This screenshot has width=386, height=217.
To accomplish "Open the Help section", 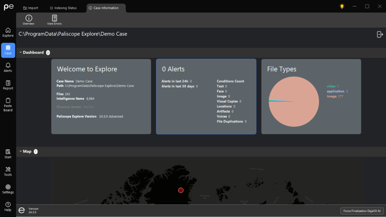I will (8, 206).
